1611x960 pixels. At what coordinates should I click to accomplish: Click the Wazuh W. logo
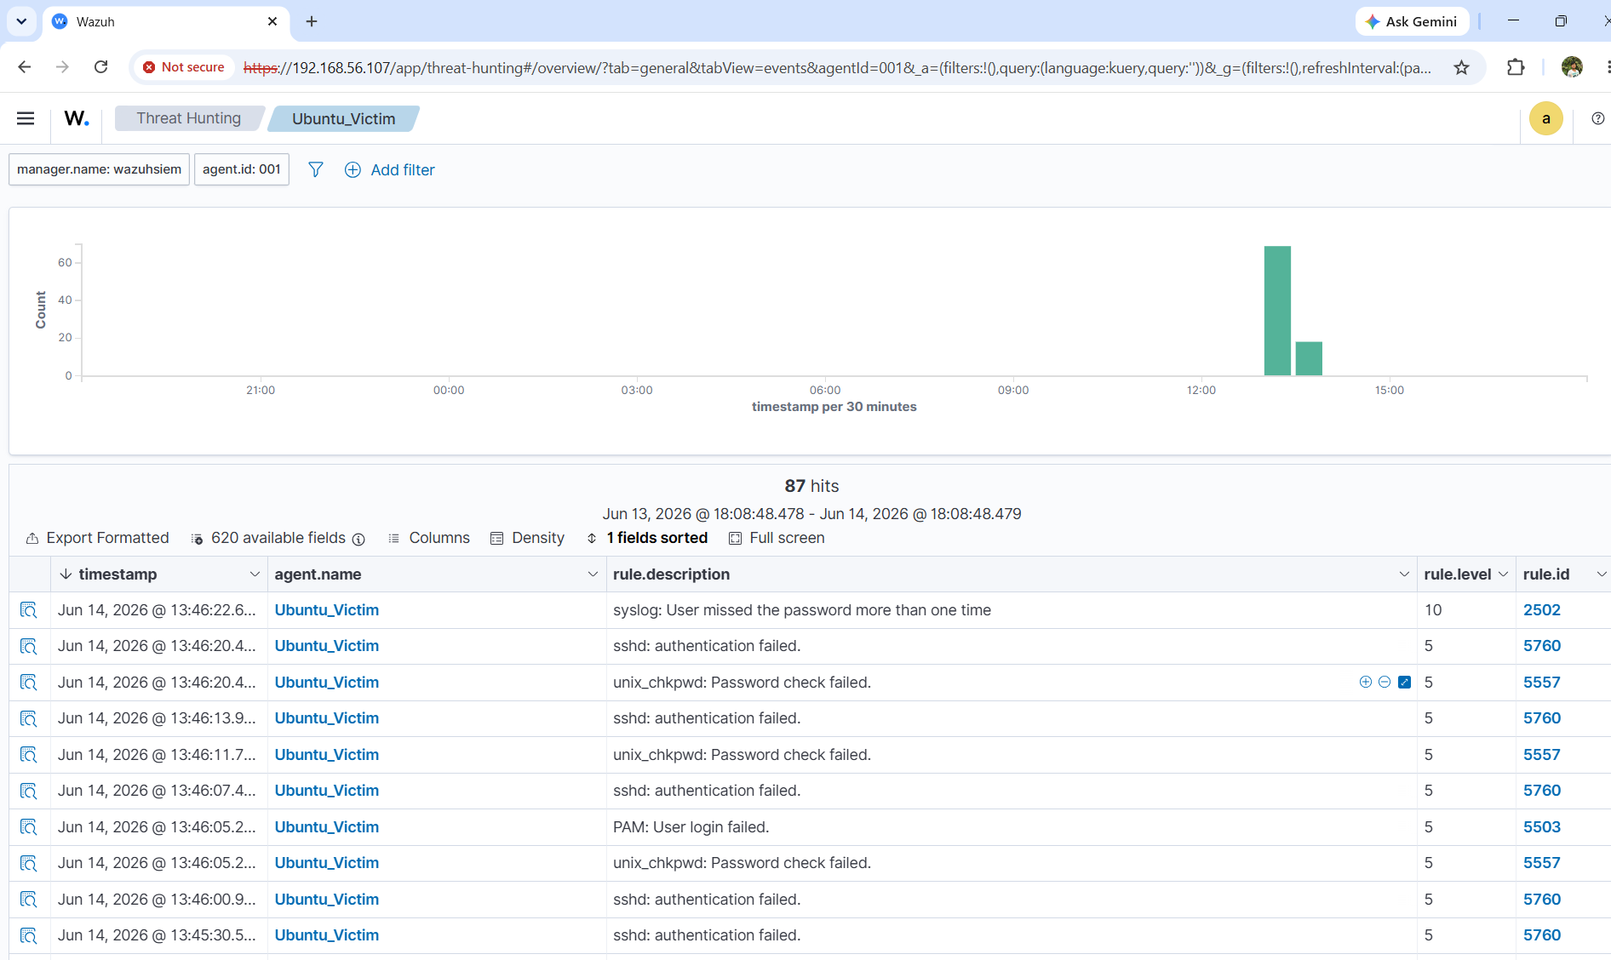pyautogui.click(x=77, y=118)
